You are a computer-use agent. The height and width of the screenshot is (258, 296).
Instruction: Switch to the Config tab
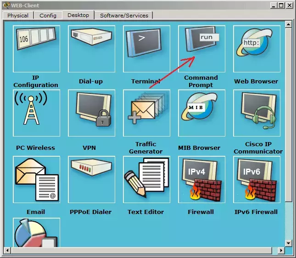(x=48, y=15)
